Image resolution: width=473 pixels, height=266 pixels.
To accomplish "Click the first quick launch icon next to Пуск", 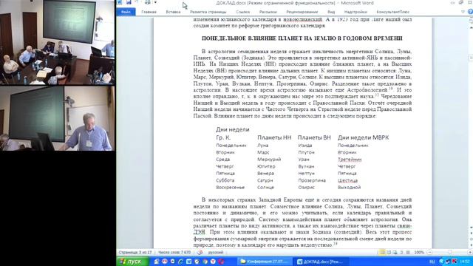I will tap(156, 262).
